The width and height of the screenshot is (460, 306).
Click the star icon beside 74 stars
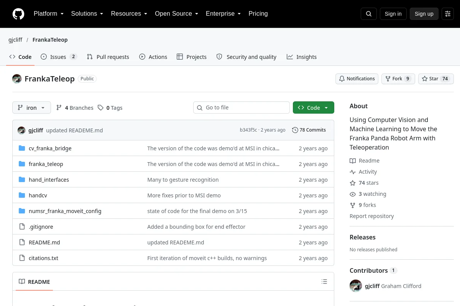(353, 183)
